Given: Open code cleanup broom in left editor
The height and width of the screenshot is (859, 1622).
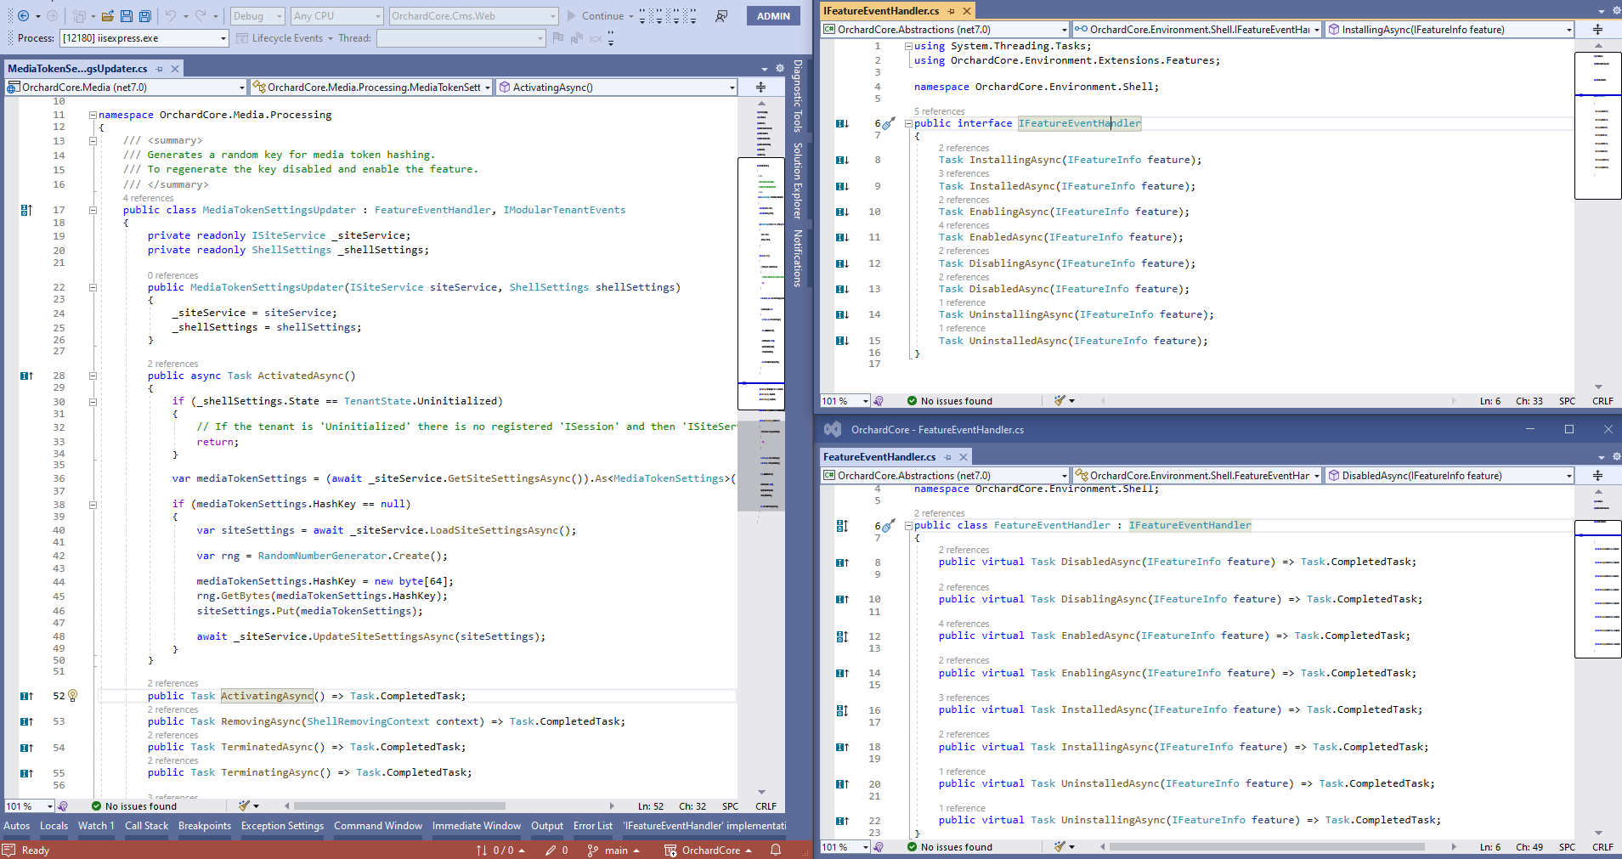Looking at the screenshot, I should 245,805.
